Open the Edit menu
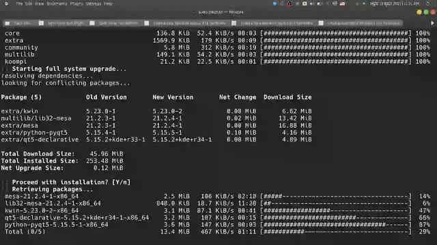 (x=29, y=3)
